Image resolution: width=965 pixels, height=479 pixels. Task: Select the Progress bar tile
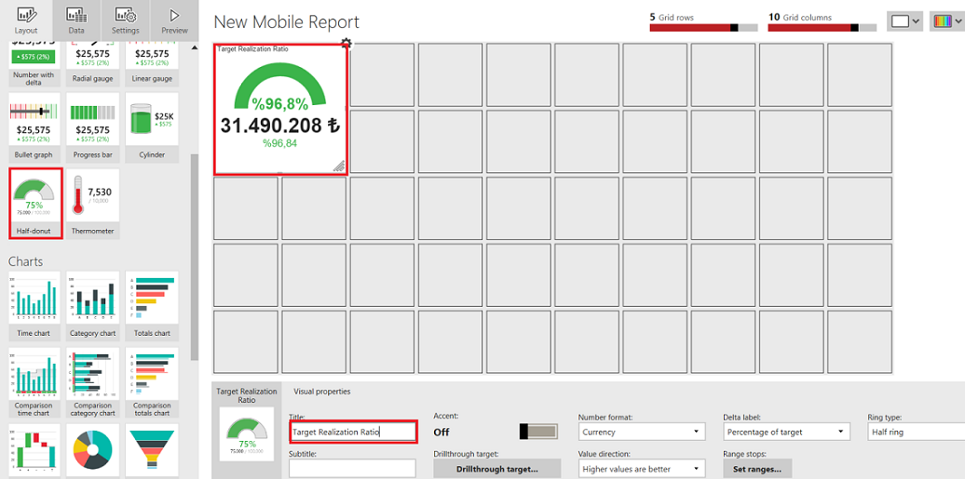pos(92,127)
